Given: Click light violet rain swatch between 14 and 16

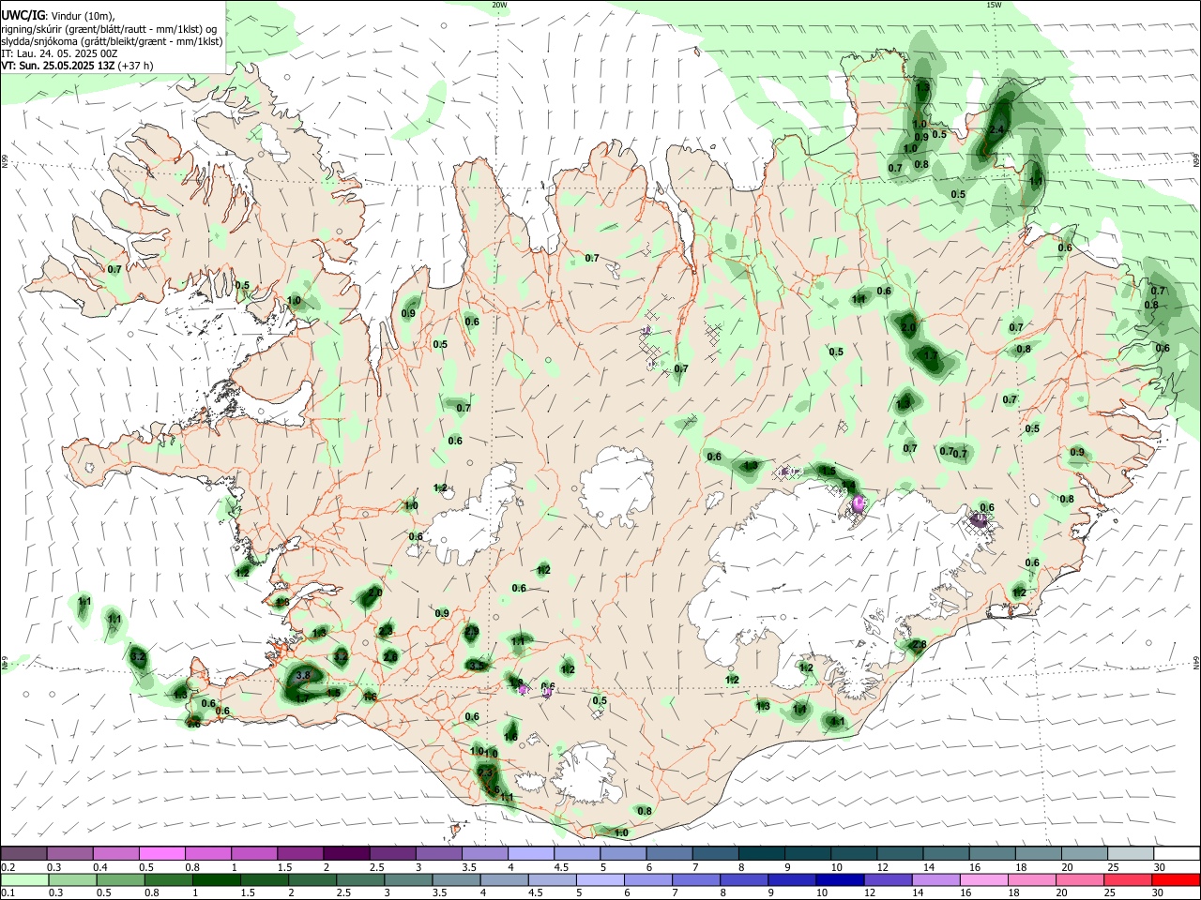Looking at the screenshot, I should pyautogui.click(x=936, y=880).
